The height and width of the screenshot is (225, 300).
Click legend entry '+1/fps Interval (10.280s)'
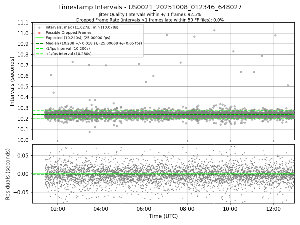click(68, 54)
